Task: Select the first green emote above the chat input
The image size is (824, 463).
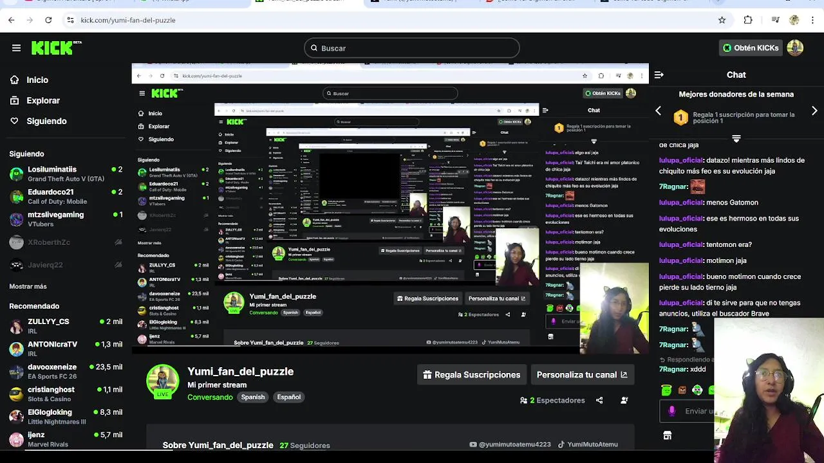Action: [666, 390]
